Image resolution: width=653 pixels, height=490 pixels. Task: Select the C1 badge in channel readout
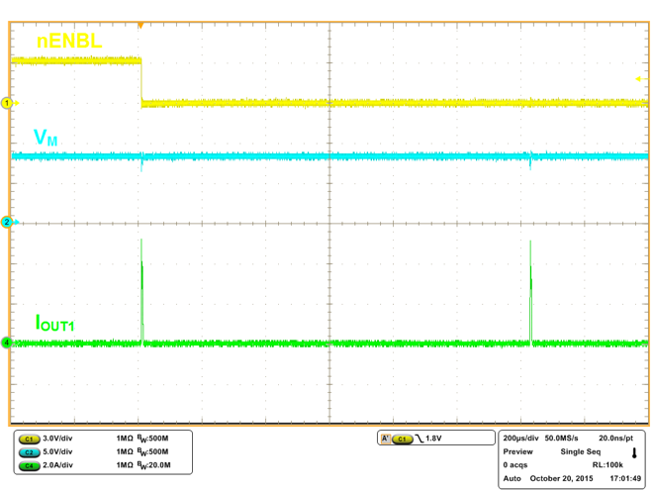coord(29,439)
